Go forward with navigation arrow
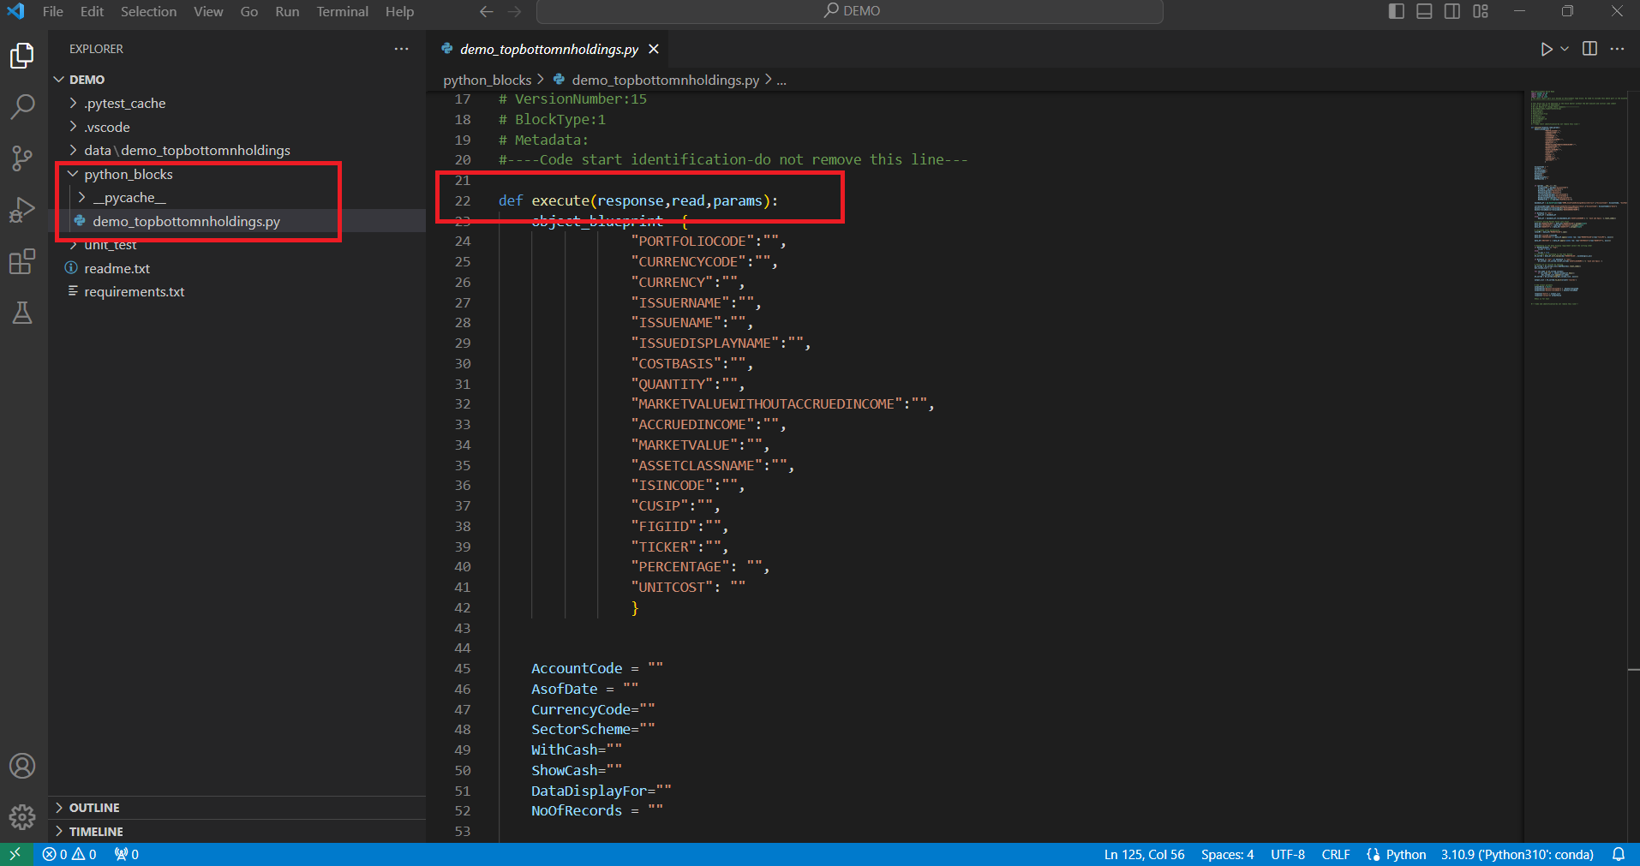The width and height of the screenshot is (1640, 866). 514,11
